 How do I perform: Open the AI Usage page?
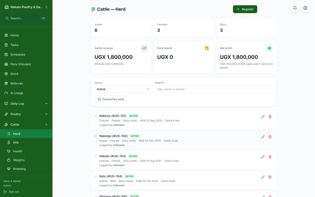pyautogui.click(x=26, y=93)
